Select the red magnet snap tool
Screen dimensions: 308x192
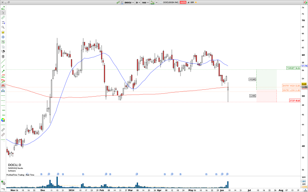click(x=3, y=85)
